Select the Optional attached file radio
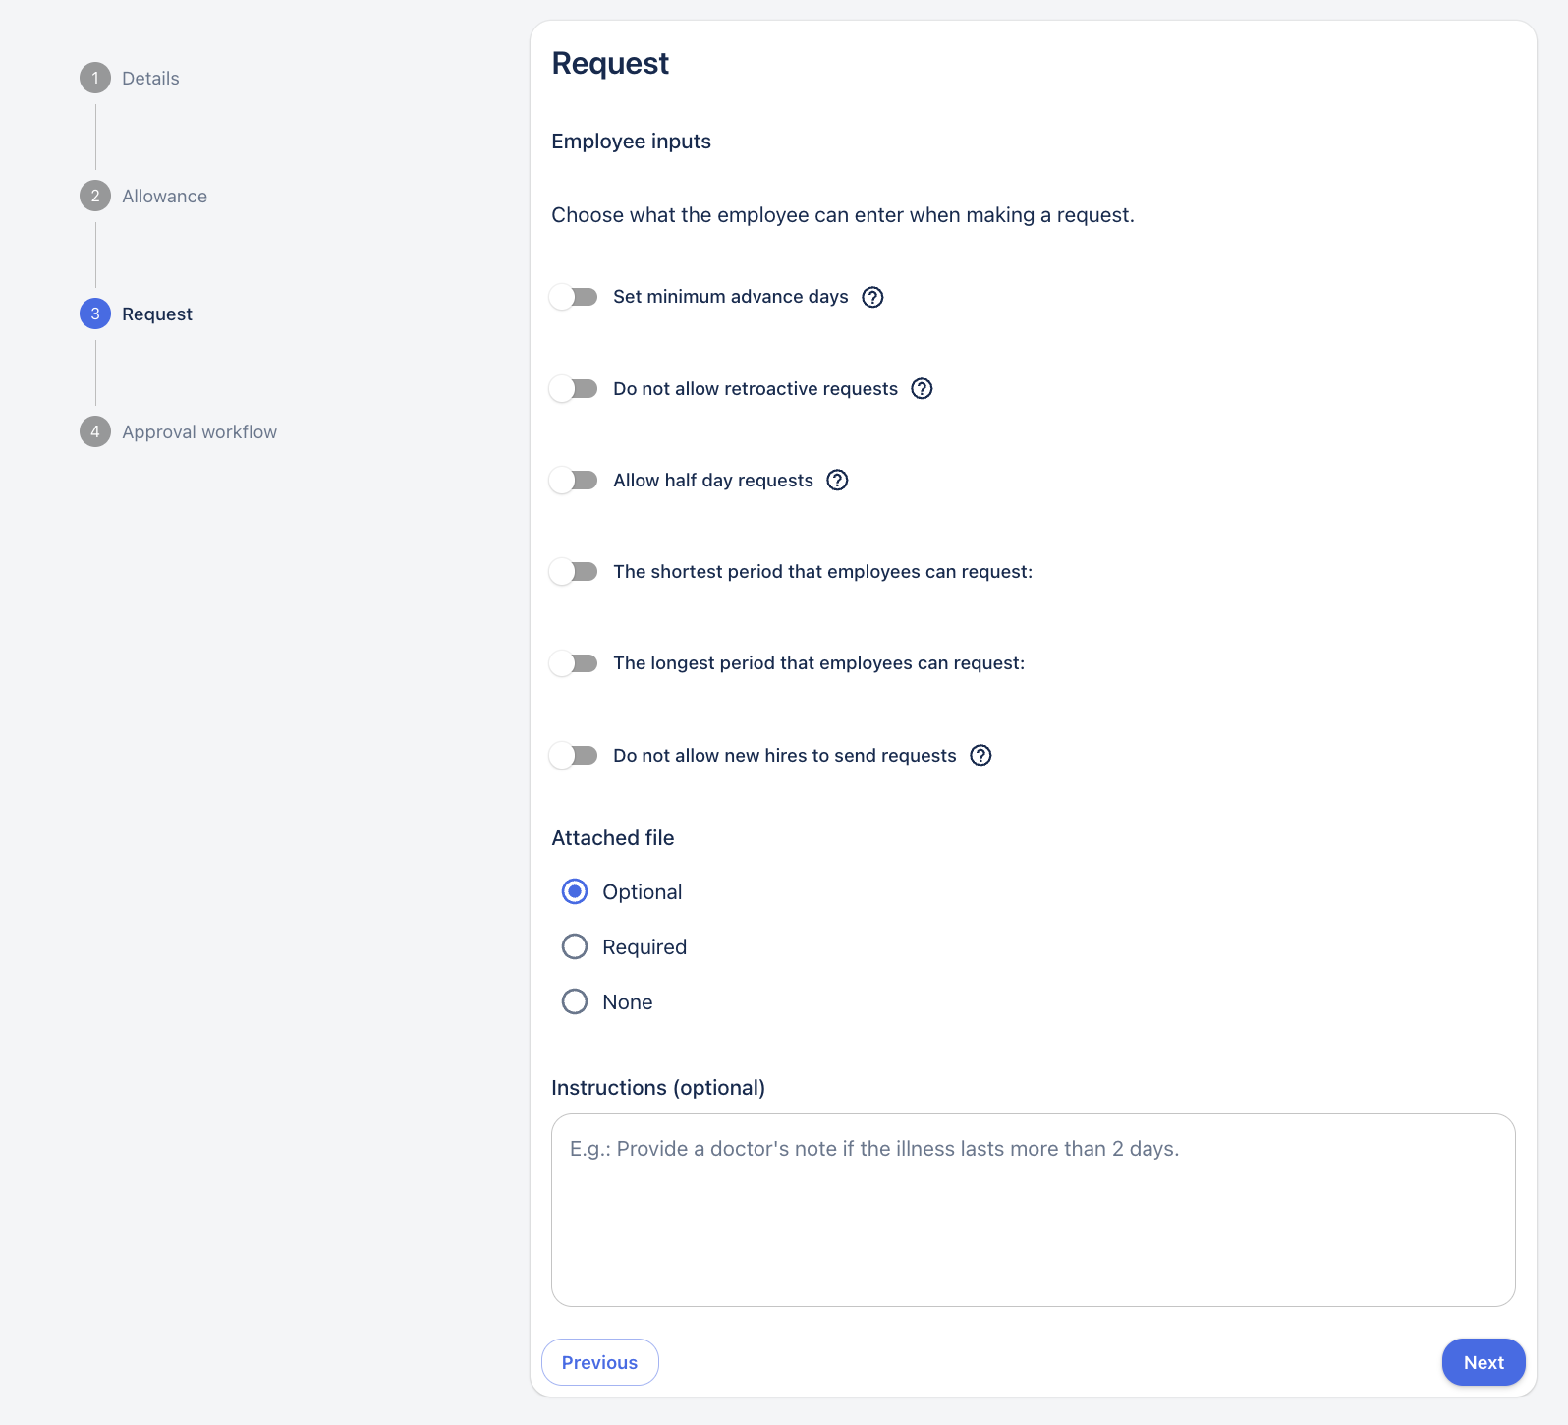 (x=575, y=891)
